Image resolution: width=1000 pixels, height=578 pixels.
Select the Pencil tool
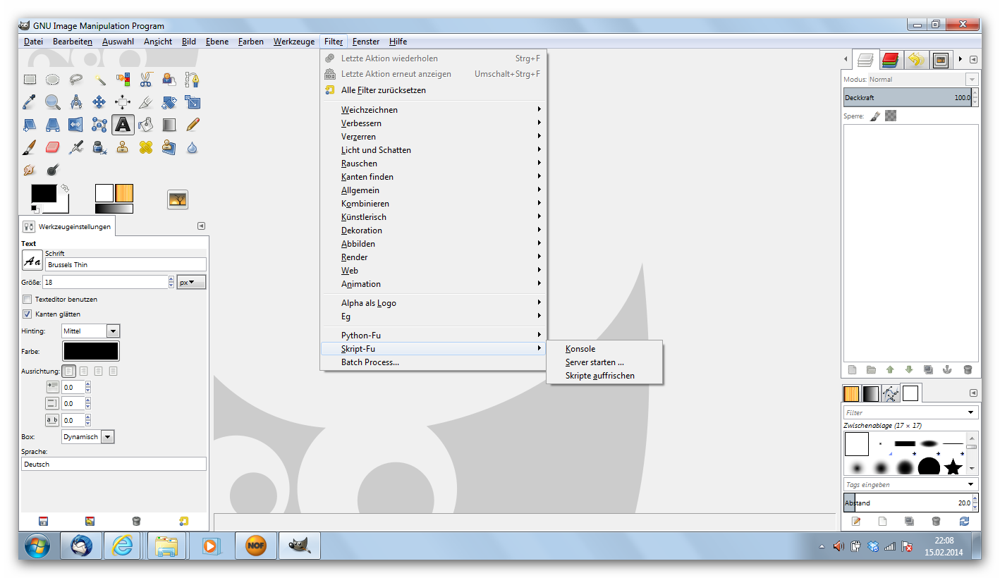tap(193, 125)
